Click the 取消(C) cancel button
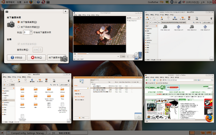This screenshot has height=135, width=216. coord(36,57)
